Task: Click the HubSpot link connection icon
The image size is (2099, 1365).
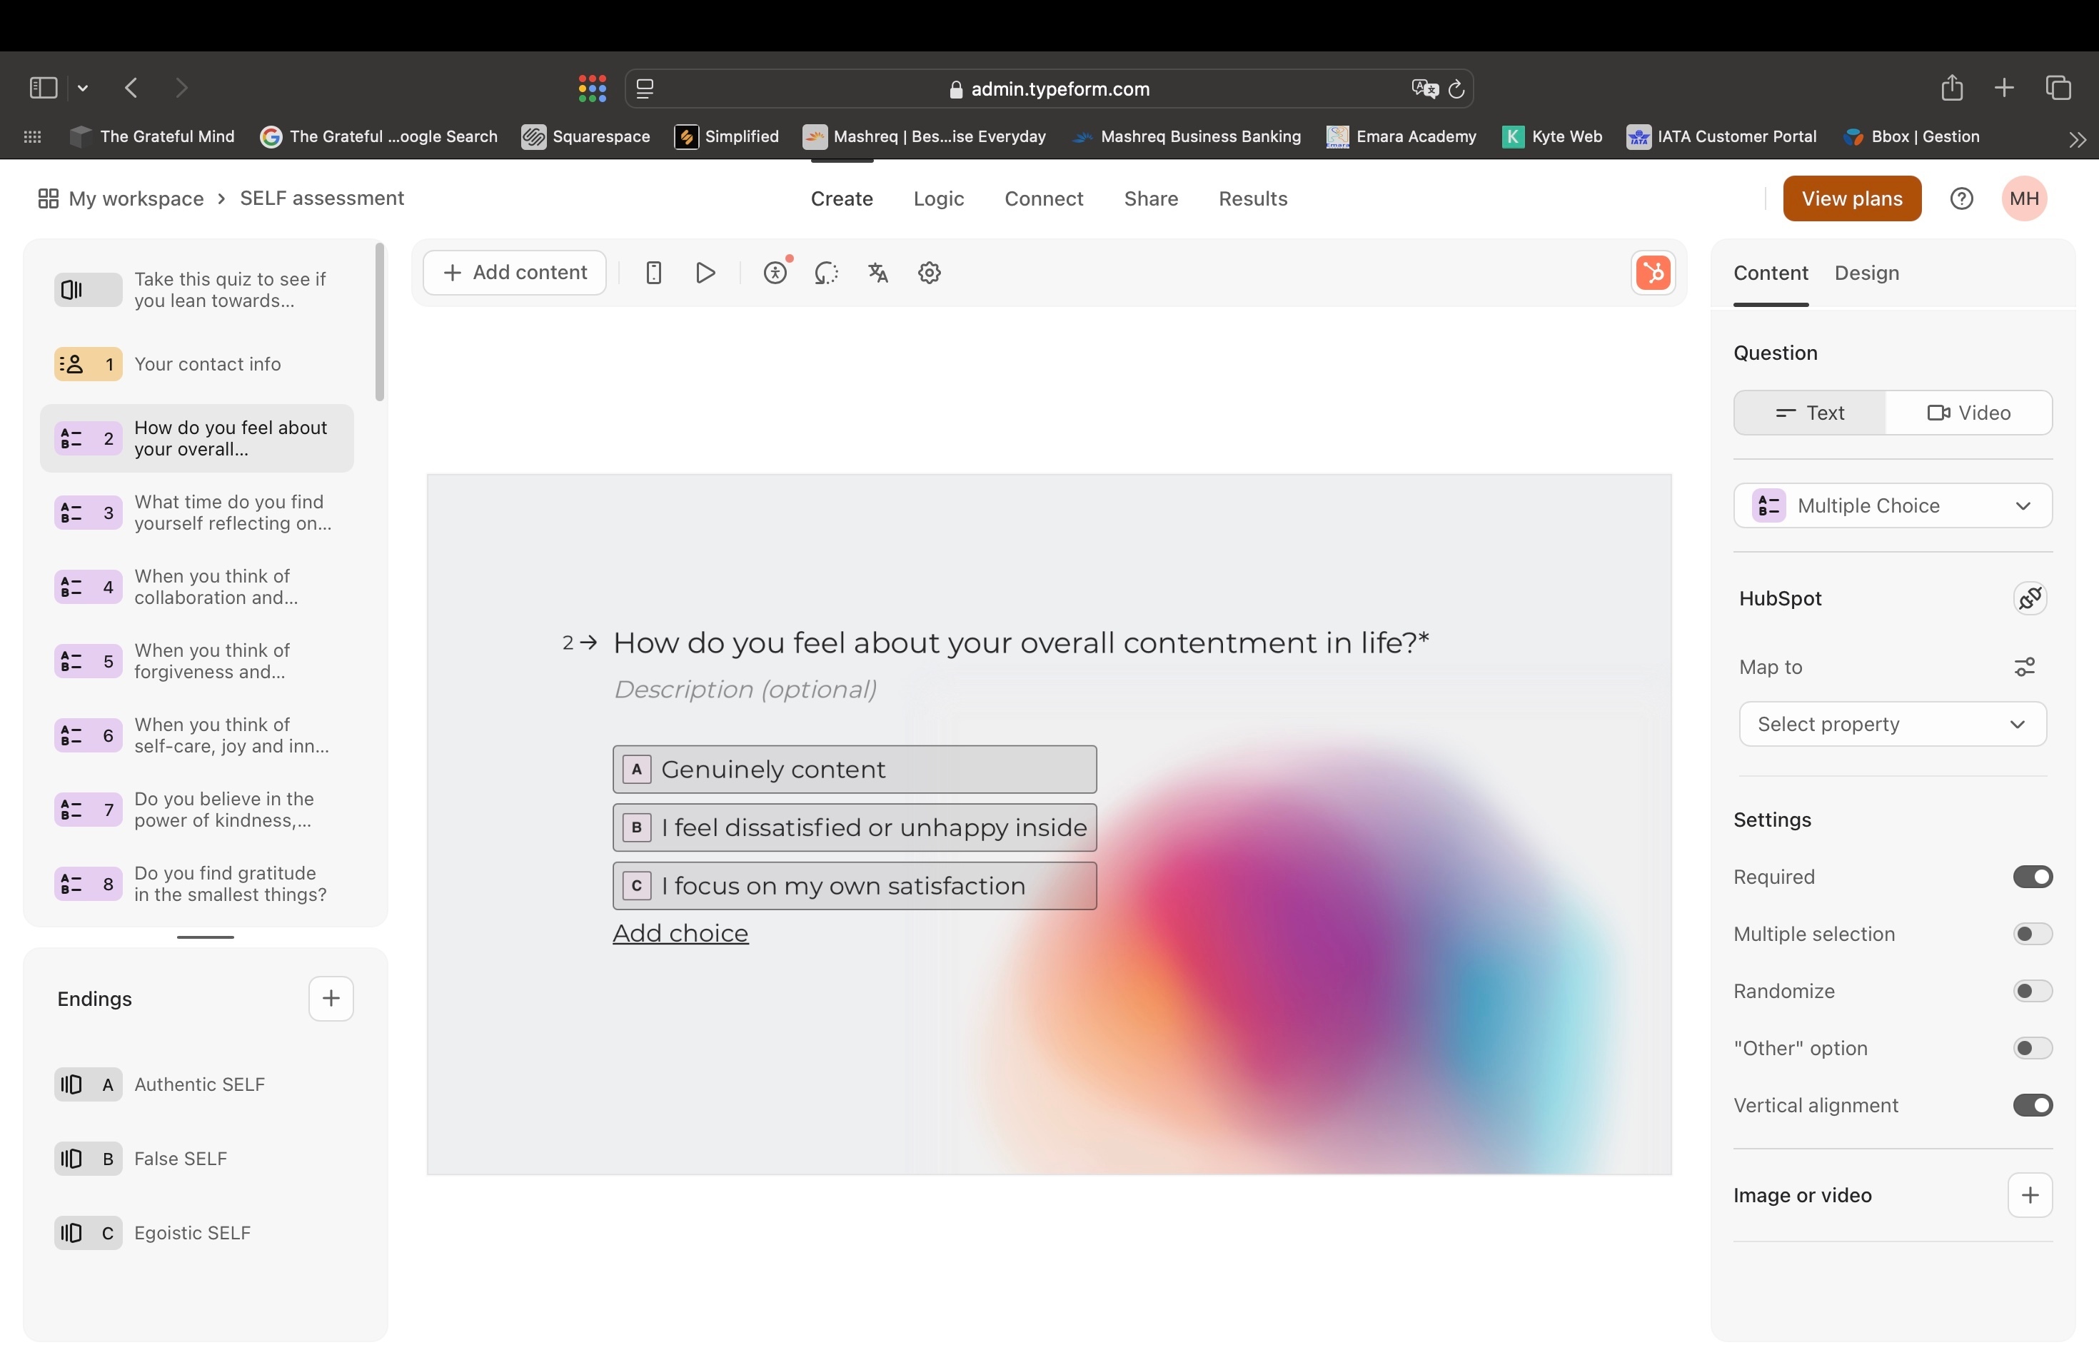Action: [2029, 598]
